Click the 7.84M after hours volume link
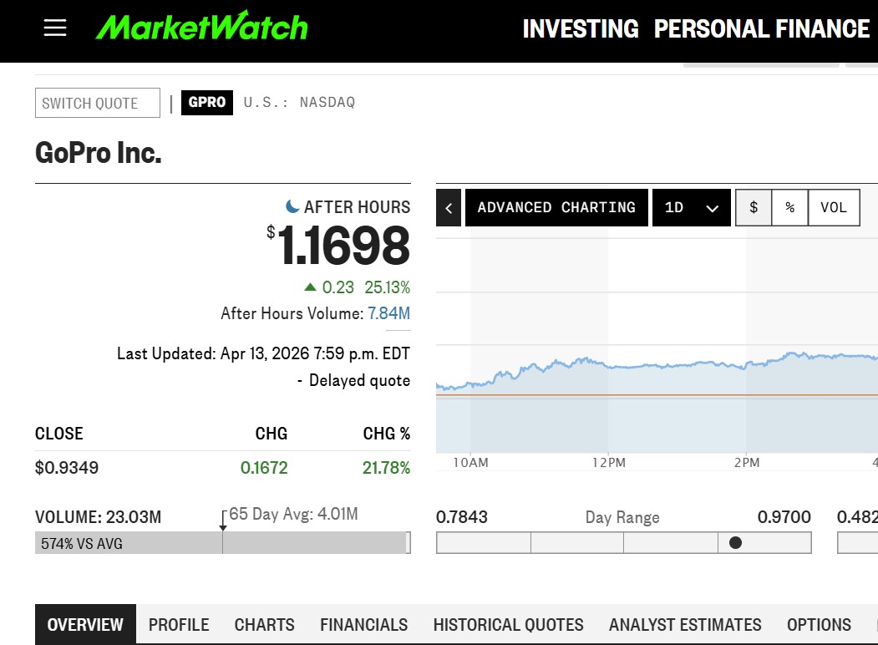This screenshot has height=645, width=878. [x=389, y=313]
